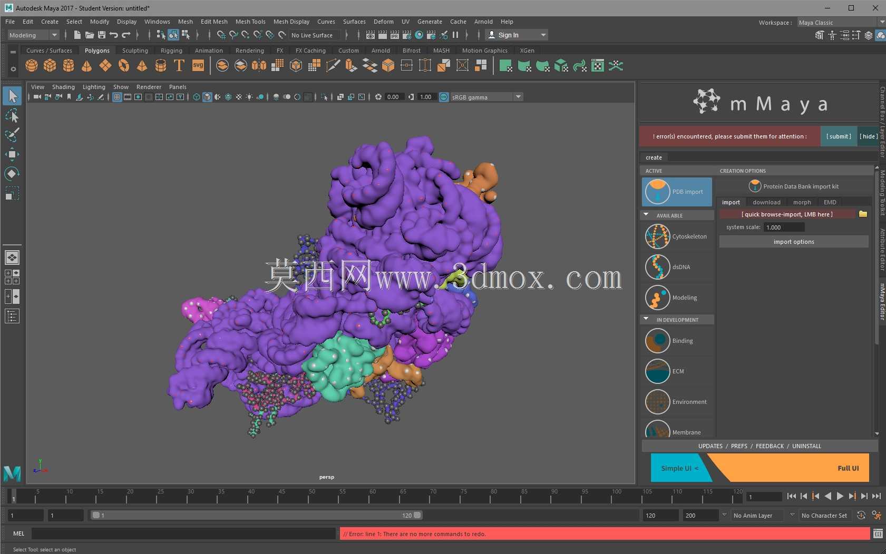Play the animation forwards
The image size is (886, 554).
(x=840, y=496)
